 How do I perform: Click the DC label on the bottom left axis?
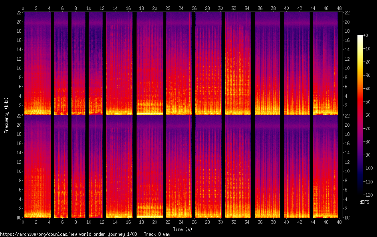click(18, 218)
